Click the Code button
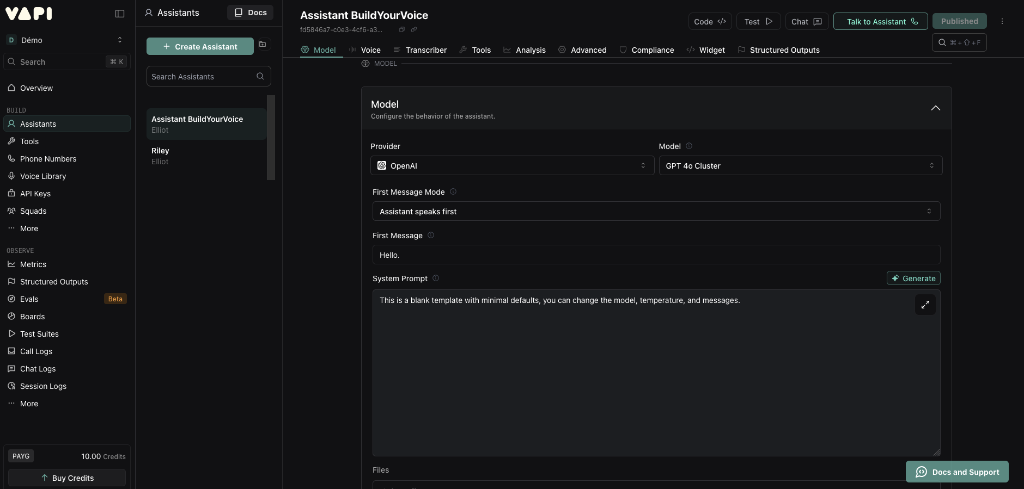This screenshot has width=1024, height=489. [710, 21]
